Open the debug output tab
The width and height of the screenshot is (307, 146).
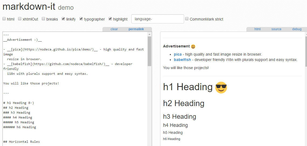(297, 29)
